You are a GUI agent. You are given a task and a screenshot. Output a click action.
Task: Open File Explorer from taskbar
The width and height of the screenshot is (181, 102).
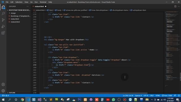coord(147,99)
